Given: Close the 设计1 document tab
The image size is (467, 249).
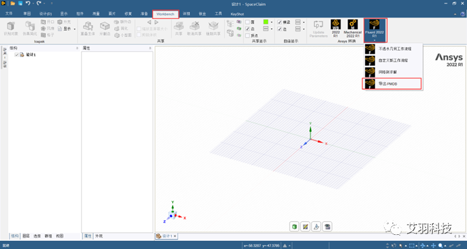Looking at the screenshot, I should coord(175,236).
